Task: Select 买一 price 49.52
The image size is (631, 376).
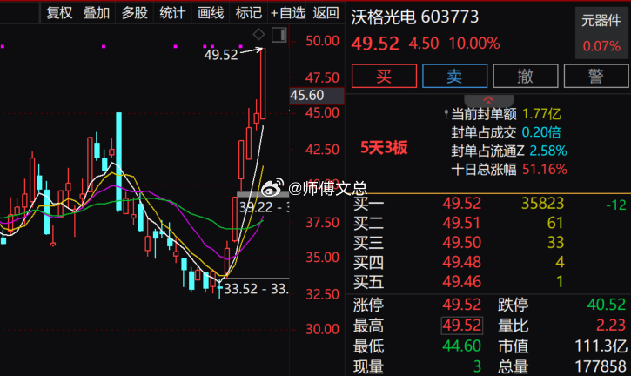Action: click(x=461, y=204)
